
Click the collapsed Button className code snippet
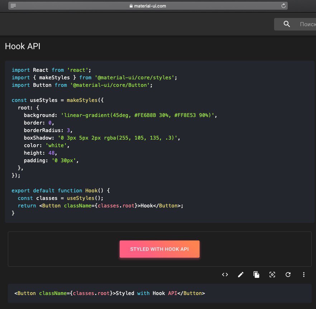pyautogui.click(x=110, y=293)
